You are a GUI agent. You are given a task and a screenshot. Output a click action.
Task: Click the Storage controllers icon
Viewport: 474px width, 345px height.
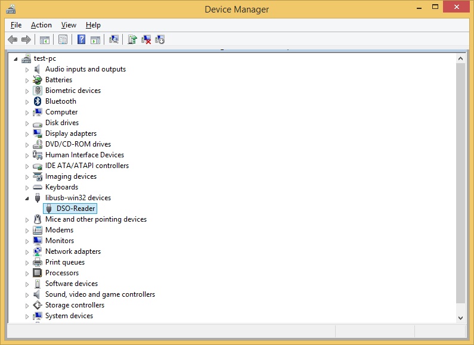38,305
